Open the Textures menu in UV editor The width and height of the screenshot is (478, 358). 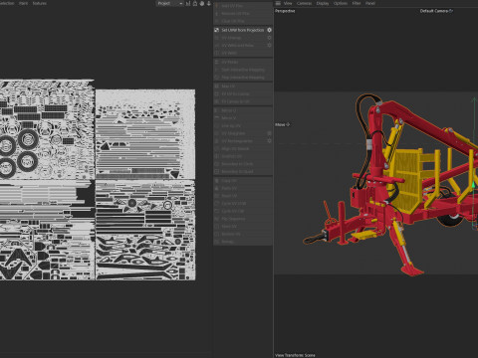[x=40, y=3]
